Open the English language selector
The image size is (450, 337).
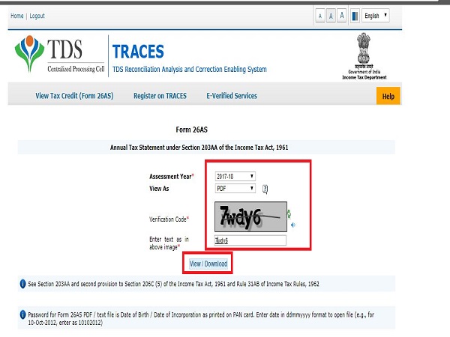coord(375,15)
